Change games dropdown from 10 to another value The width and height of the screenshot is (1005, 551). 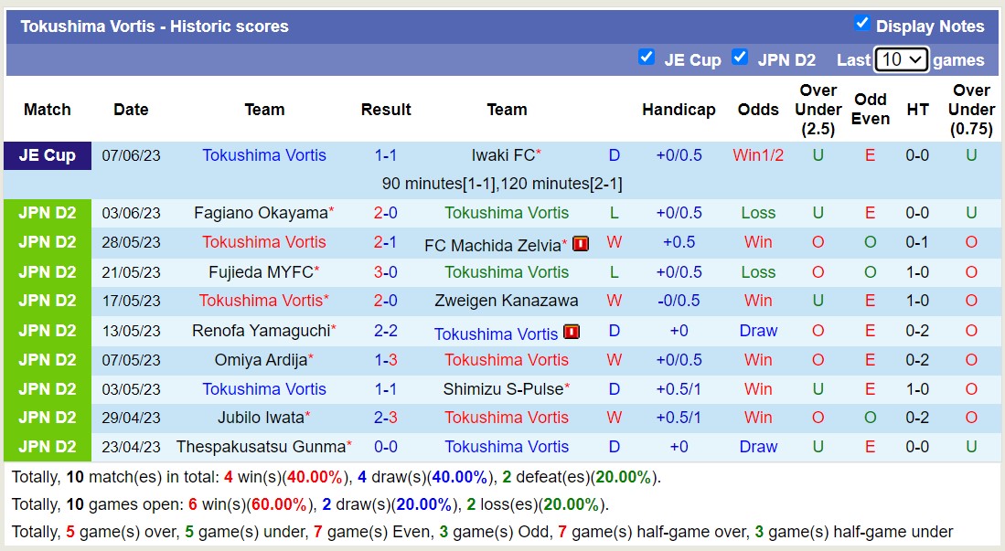[x=900, y=58]
